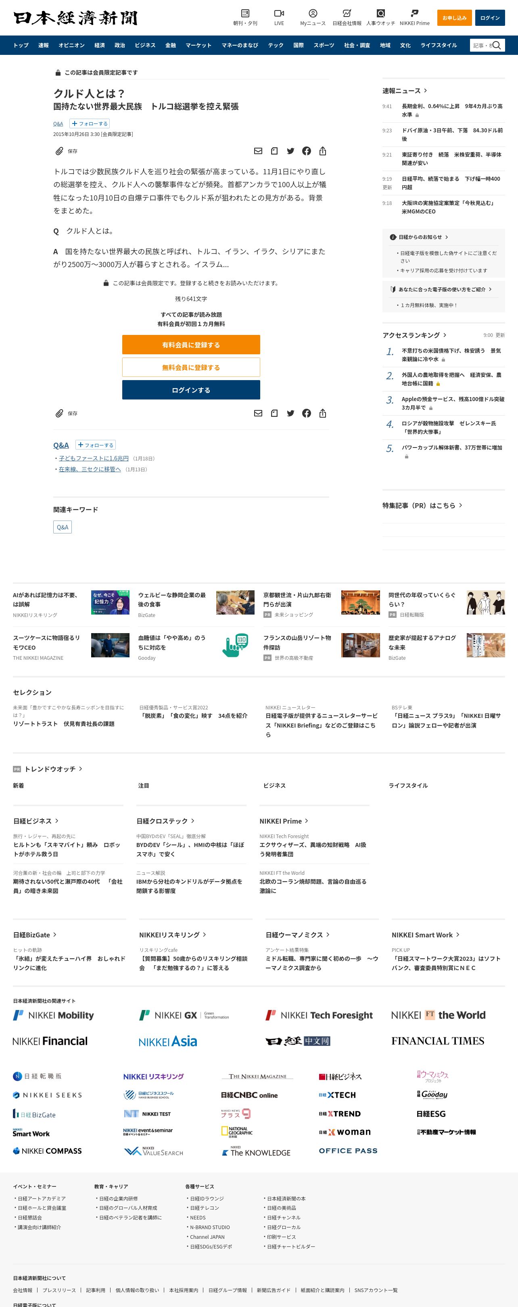
Task: Expand 特集記事（PR）はこちら chevron
Action: coord(461,505)
